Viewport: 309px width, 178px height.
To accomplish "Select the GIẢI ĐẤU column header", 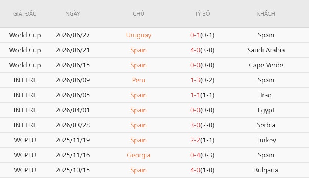I will 25,13.
